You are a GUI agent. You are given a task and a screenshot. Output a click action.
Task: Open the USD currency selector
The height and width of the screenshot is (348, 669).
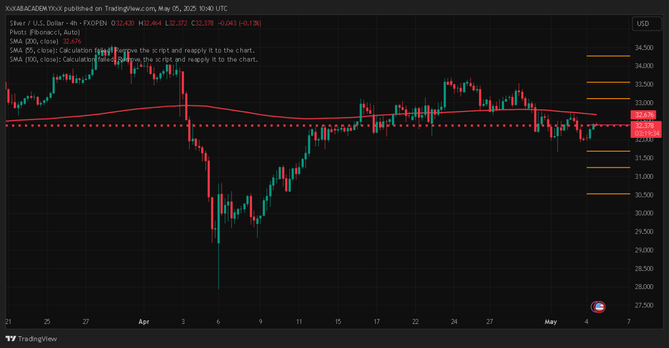(x=647, y=24)
